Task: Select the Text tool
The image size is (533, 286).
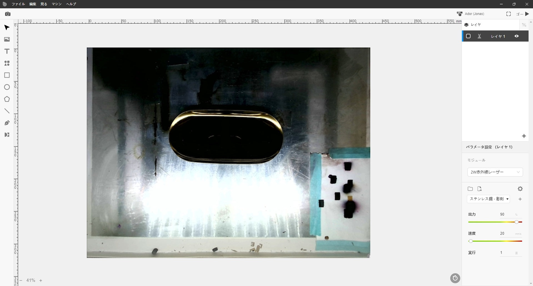Action: [x=7, y=51]
